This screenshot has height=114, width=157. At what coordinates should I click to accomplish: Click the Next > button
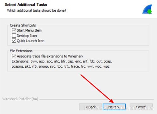click(x=114, y=107)
